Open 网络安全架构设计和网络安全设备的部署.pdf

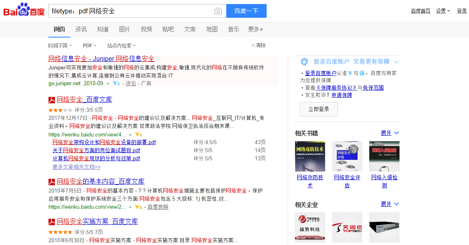pyautogui.click(x=104, y=142)
